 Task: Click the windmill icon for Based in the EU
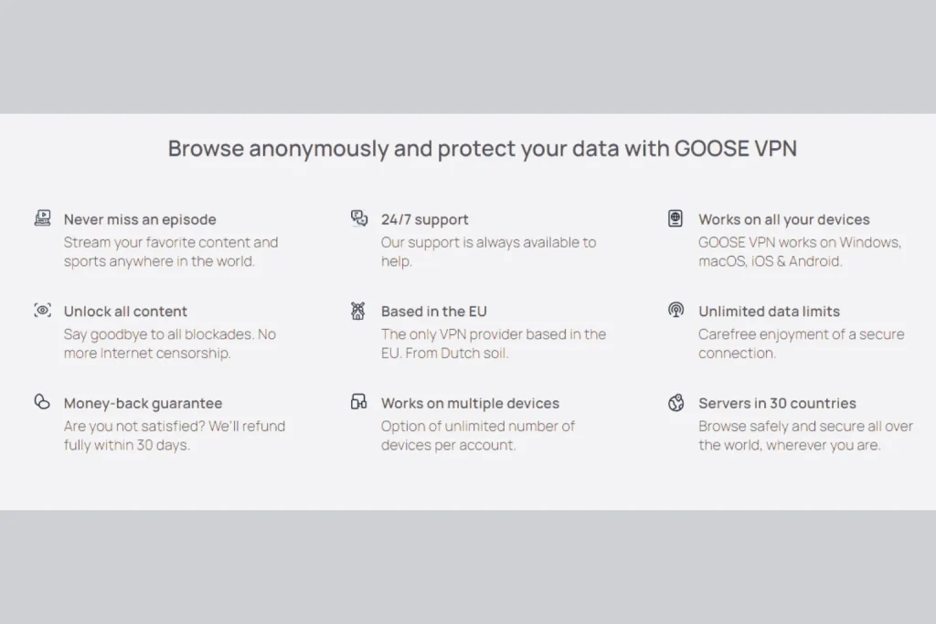358,311
